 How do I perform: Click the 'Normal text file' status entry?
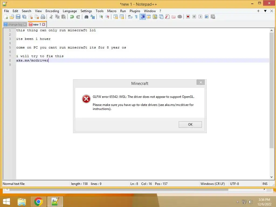(x=14, y=184)
